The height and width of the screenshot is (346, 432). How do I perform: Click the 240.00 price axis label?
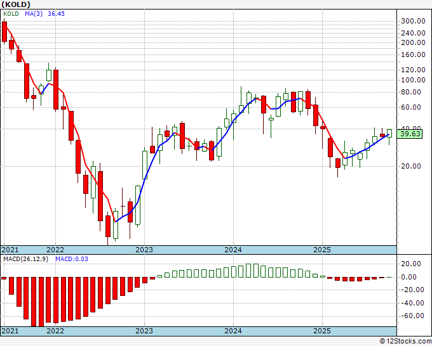point(413,33)
